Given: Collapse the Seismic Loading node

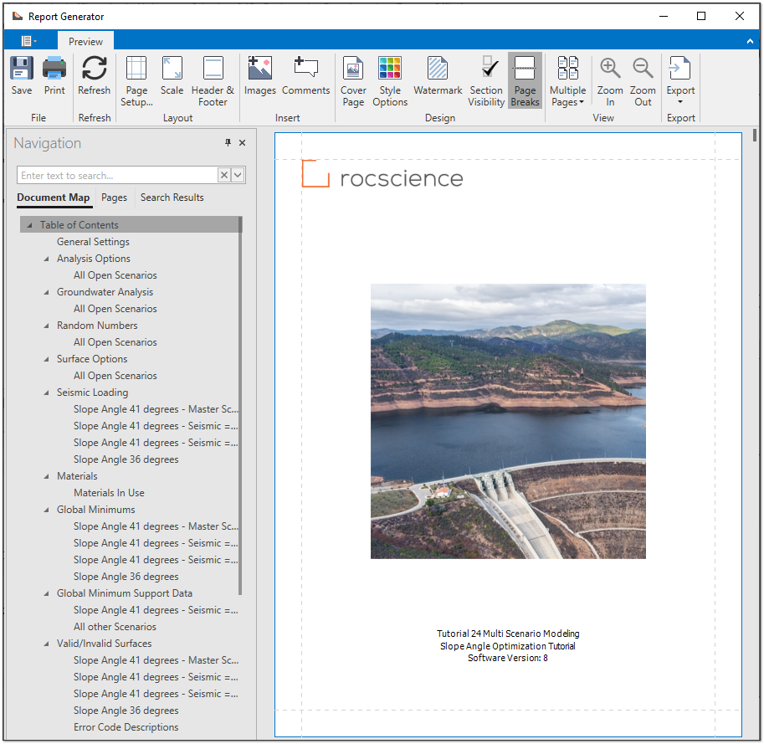Looking at the screenshot, I should (x=46, y=393).
